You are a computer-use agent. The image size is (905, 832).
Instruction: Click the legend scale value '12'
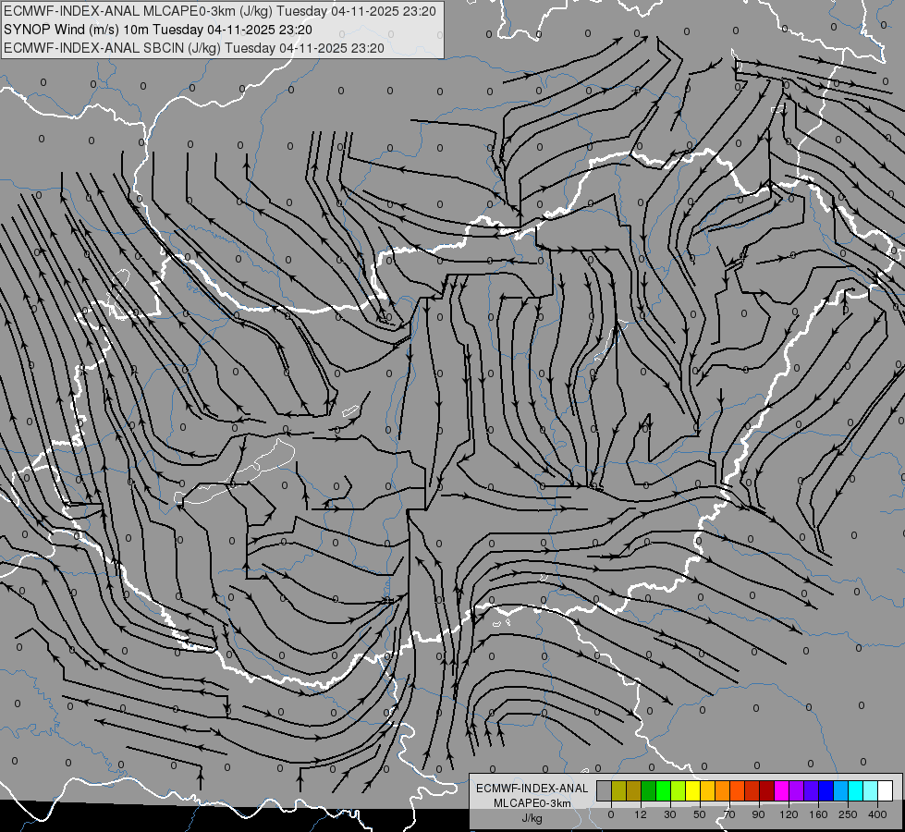[x=641, y=814]
